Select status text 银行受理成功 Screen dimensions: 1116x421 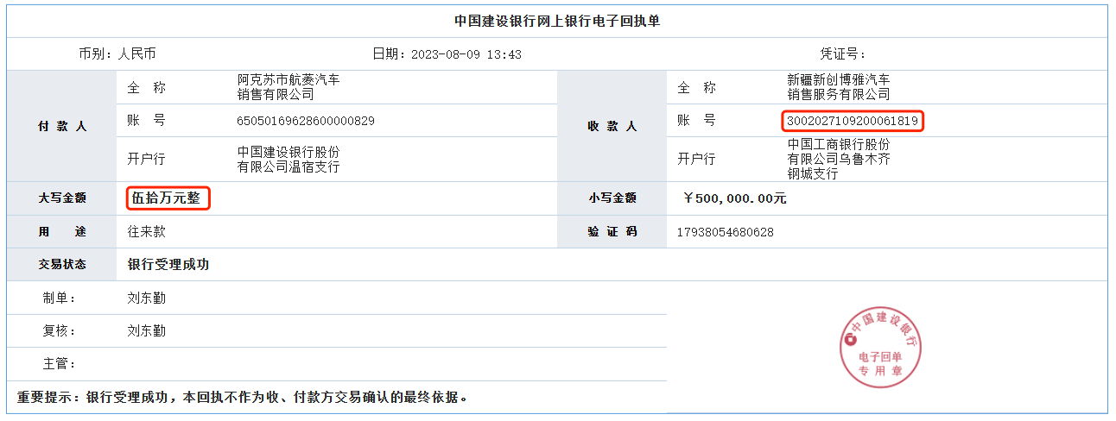(x=168, y=265)
